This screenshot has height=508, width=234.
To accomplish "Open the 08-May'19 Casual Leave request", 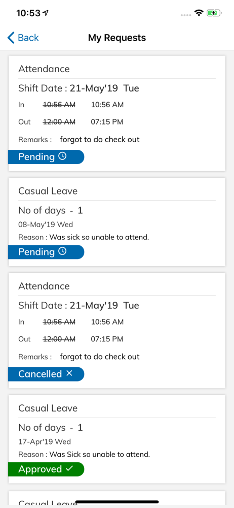I will point(116,222).
